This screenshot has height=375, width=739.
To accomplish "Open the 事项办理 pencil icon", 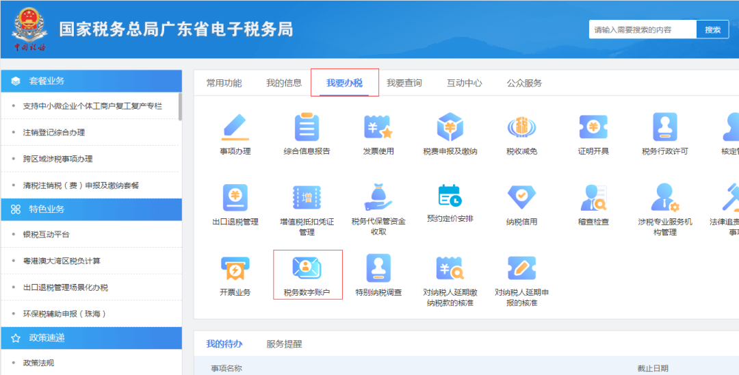I will 235,127.
